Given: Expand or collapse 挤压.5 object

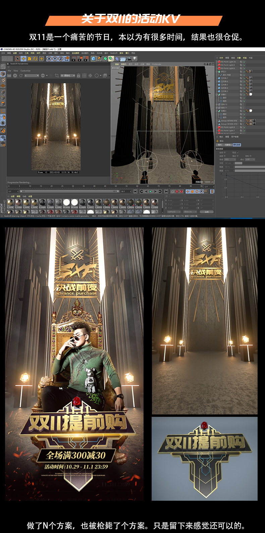Looking at the screenshot, I should point(217,72).
